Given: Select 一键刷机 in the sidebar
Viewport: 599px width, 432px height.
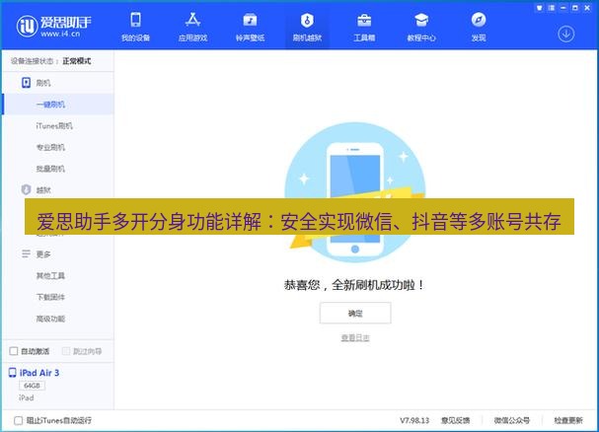Looking at the screenshot, I should [x=58, y=105].
